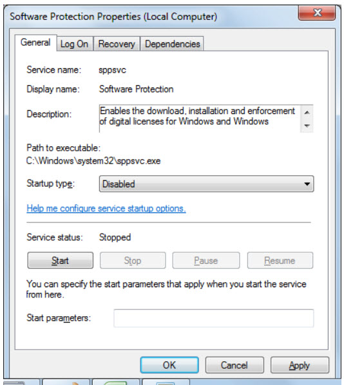This screenshot has width=344, height=385.
Task: Click the green taskbar icon below OK
Action: (115, 382)
